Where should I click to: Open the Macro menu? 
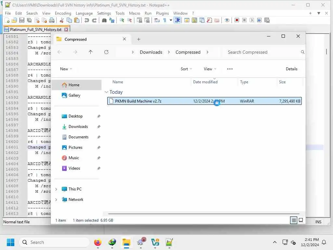coord(134,13)
